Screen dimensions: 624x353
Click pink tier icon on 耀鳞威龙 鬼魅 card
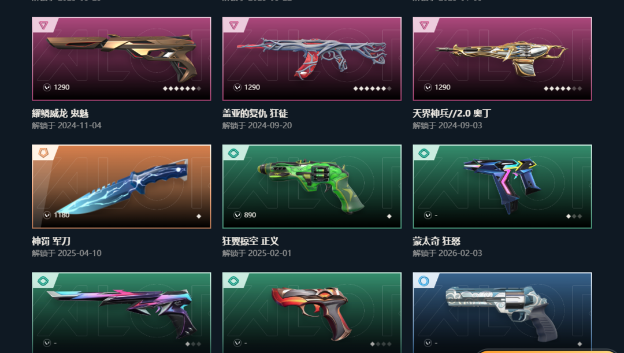43,25
